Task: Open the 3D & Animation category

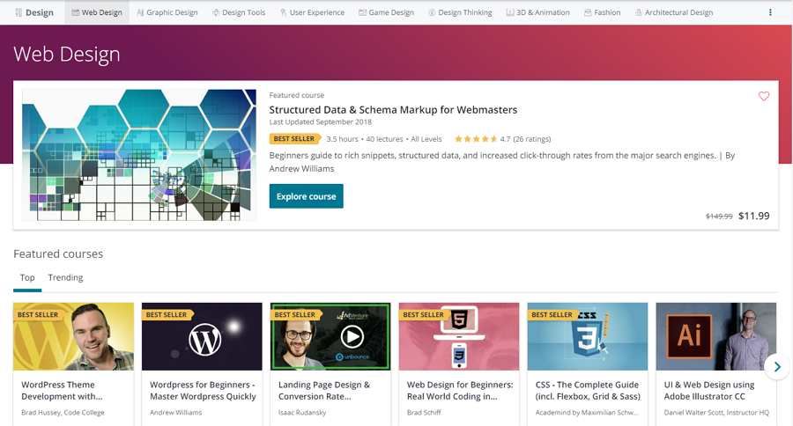Action: pyautogui.click(x=538, y=12)
